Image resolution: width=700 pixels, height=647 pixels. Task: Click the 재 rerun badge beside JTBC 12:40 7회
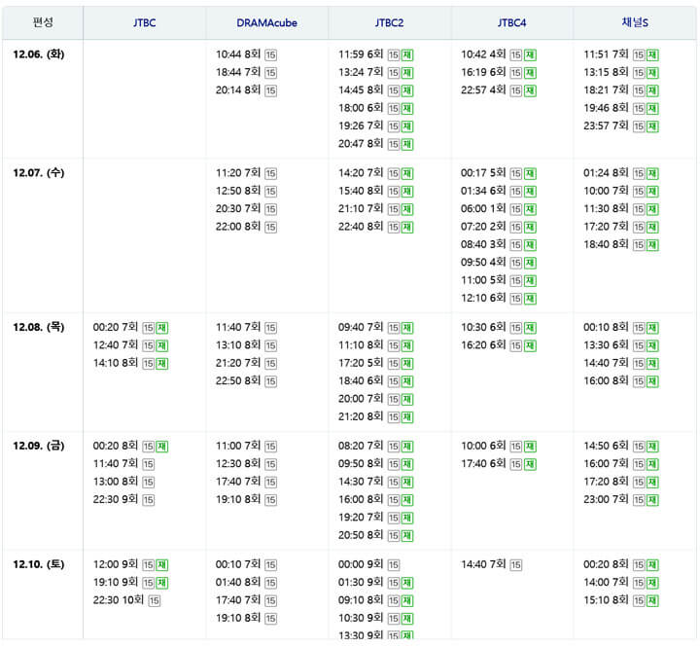point(162,345)
